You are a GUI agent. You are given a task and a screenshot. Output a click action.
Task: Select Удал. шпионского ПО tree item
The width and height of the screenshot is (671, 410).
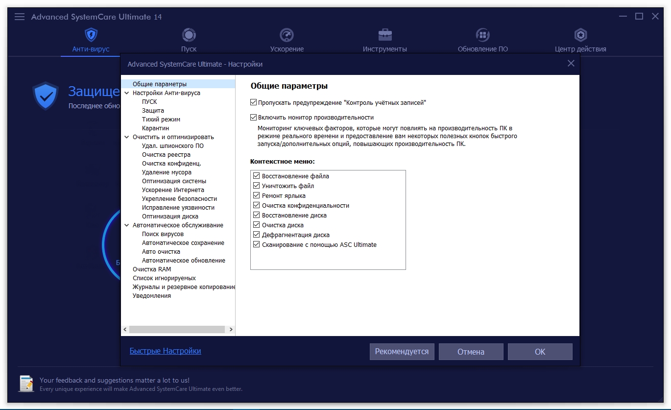tap(173, 145)
